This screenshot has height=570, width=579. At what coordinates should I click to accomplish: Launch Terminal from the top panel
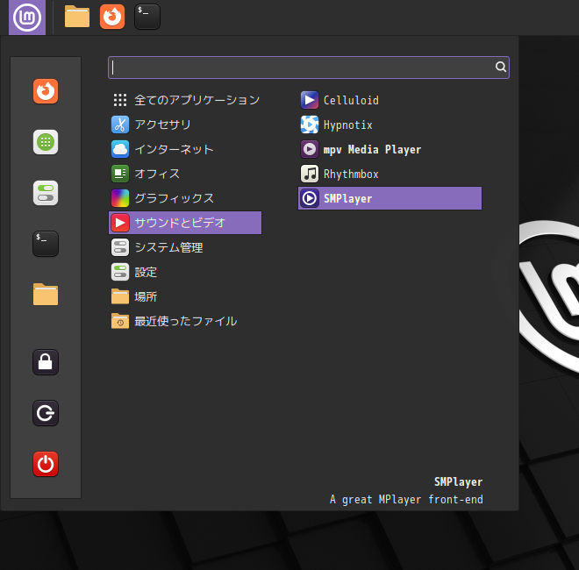click(147, 17)
